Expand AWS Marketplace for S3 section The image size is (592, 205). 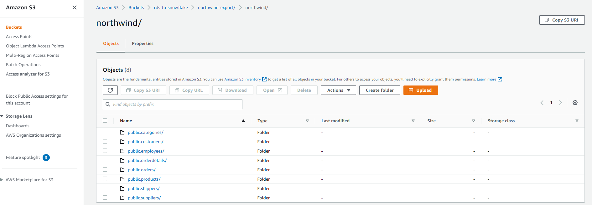coord(2,180)
